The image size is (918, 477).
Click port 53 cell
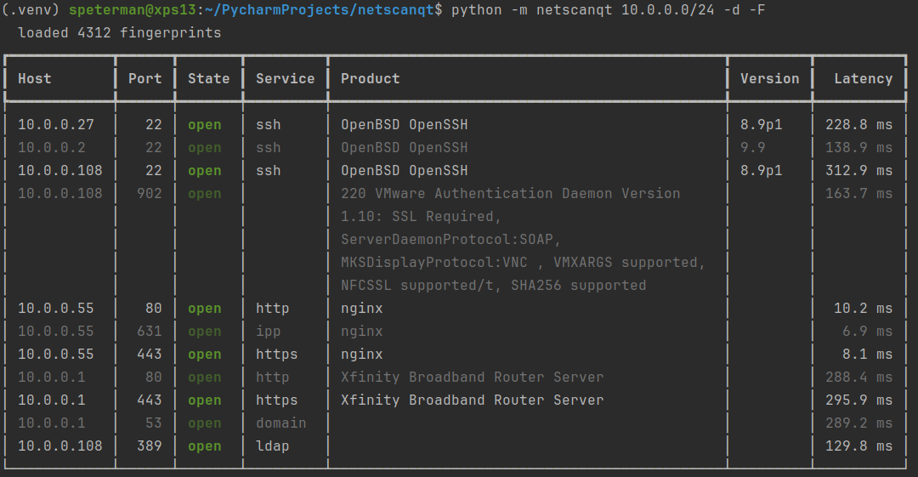(x=153, y=423)
